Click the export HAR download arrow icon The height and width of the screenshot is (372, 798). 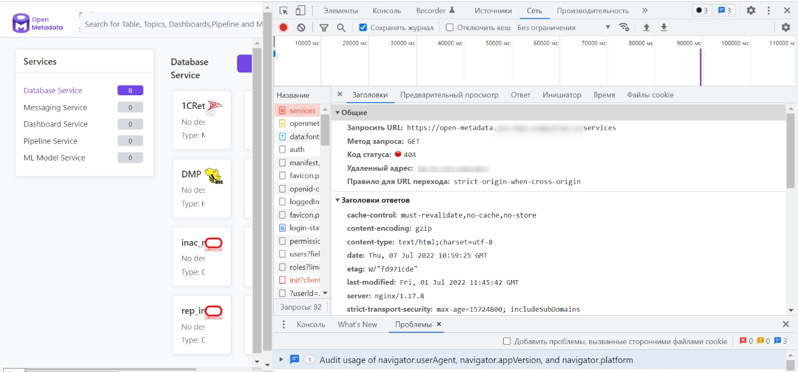click(x=664, y=27)
